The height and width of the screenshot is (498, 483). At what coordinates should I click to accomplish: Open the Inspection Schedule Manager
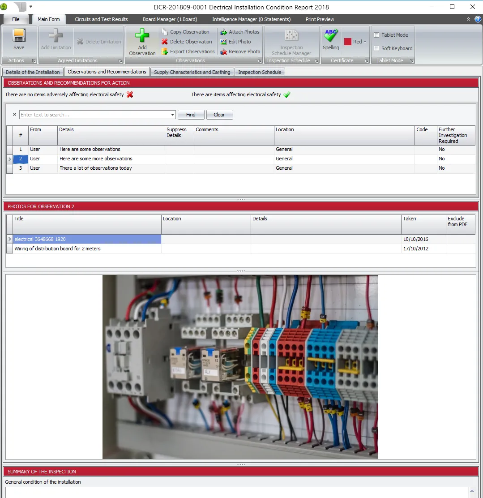292,41
